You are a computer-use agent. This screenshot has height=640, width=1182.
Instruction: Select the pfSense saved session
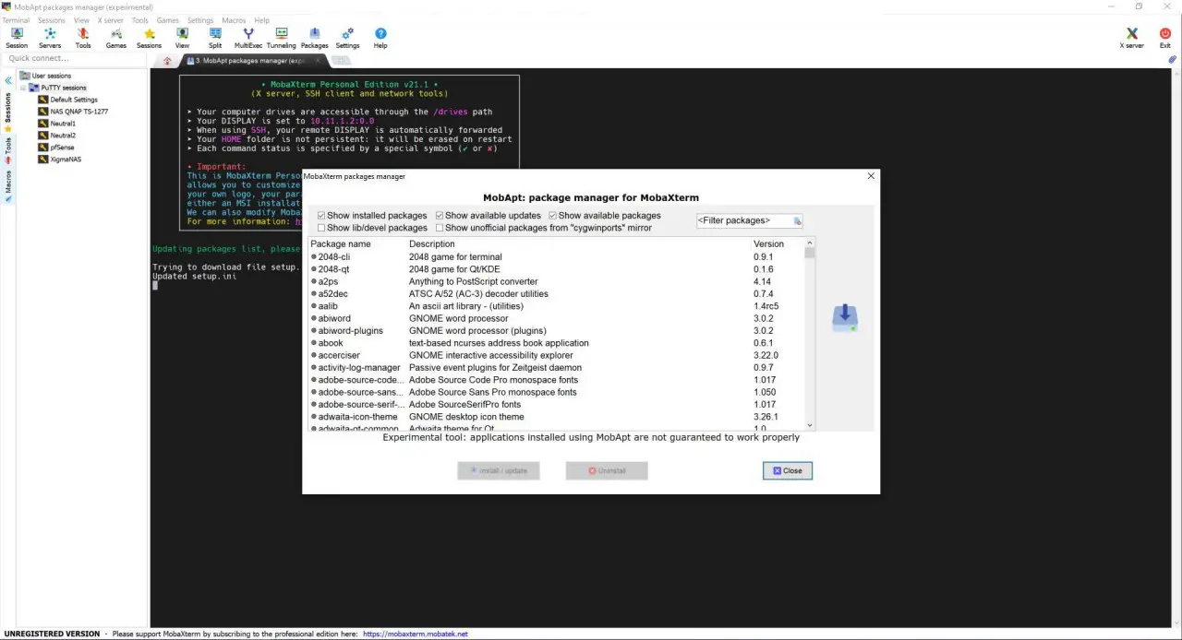point(62,148)
